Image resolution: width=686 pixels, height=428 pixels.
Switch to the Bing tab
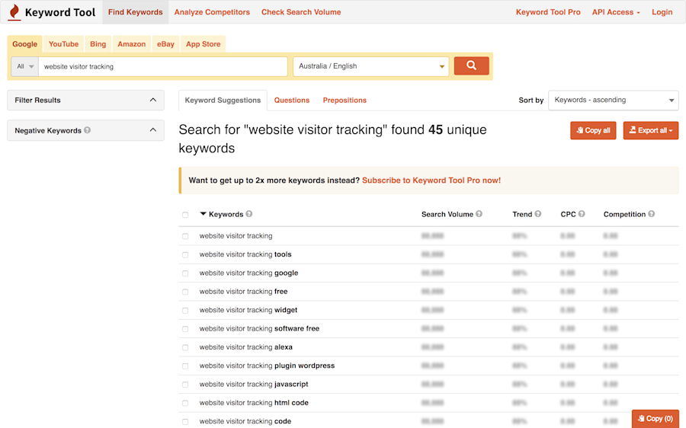[98, 44]
